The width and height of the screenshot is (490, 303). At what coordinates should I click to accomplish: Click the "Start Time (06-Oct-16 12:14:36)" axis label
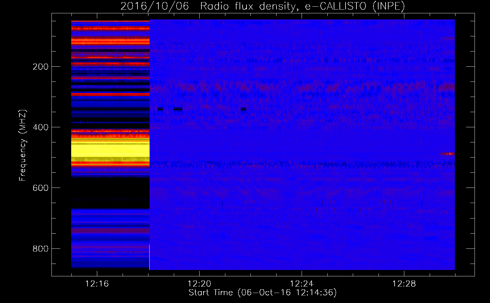pos(263,293)
